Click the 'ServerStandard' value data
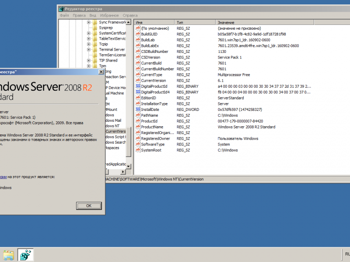Screen dimensions: 350x262 (231, 98)
